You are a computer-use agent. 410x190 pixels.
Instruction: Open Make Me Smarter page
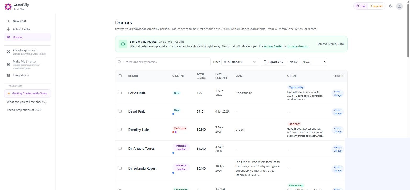(x=28, y=64)
